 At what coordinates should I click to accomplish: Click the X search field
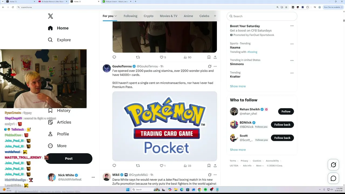click(262, 16)
